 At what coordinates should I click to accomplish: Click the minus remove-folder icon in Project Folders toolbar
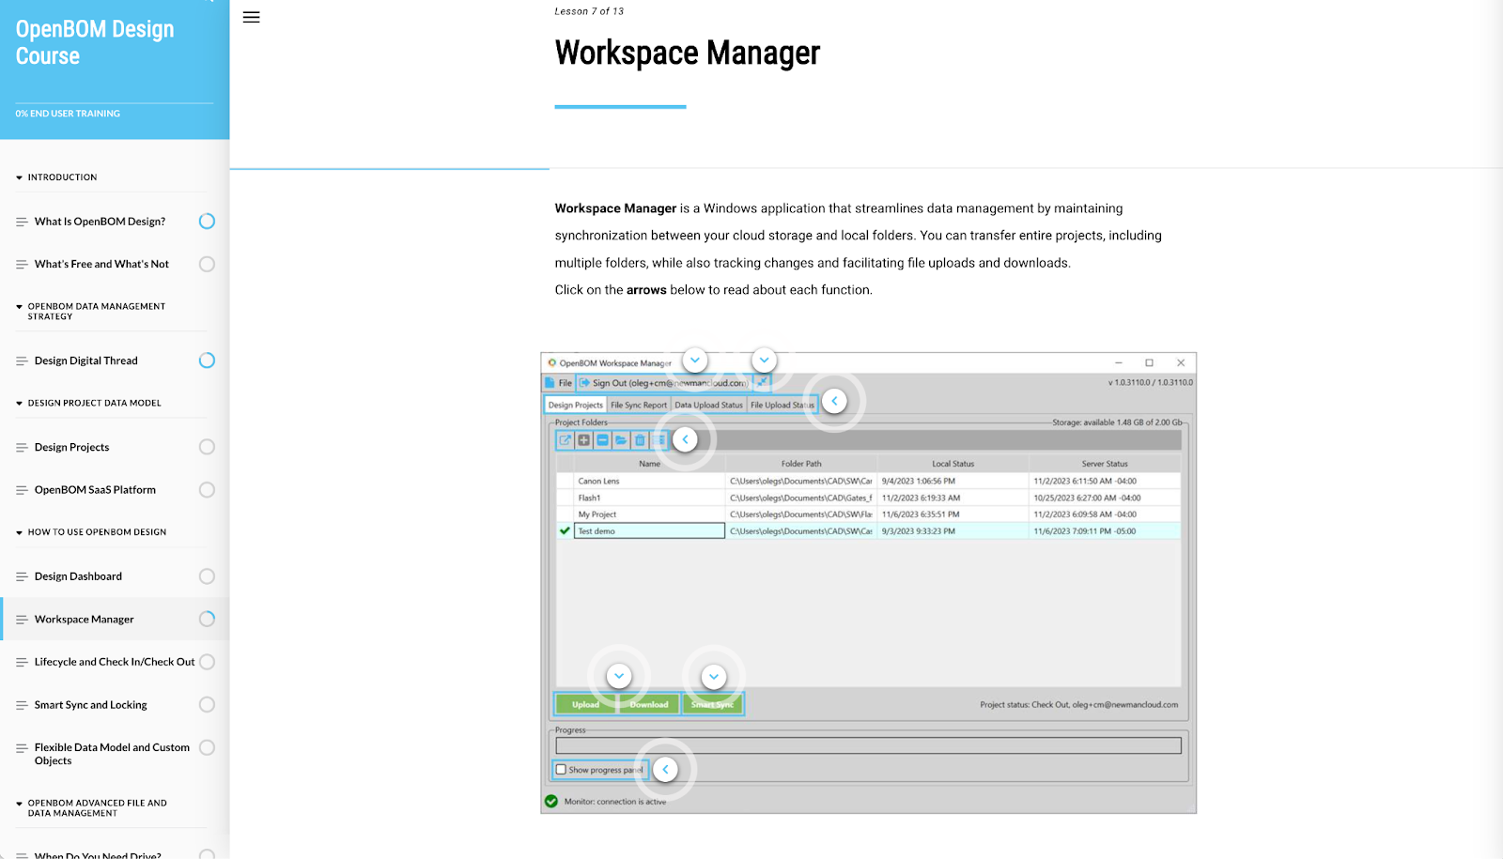click(x=602, y=440)
